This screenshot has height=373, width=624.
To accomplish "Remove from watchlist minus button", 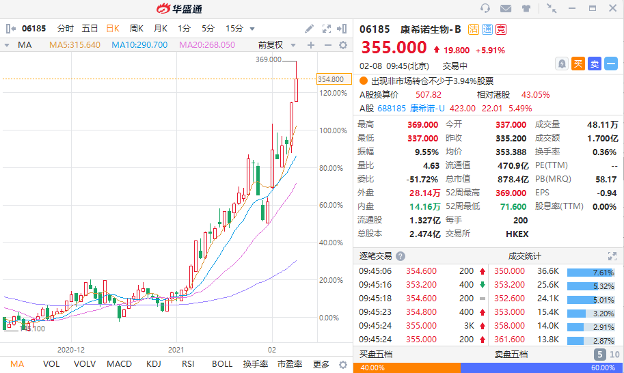I will (x=610, y=64).
